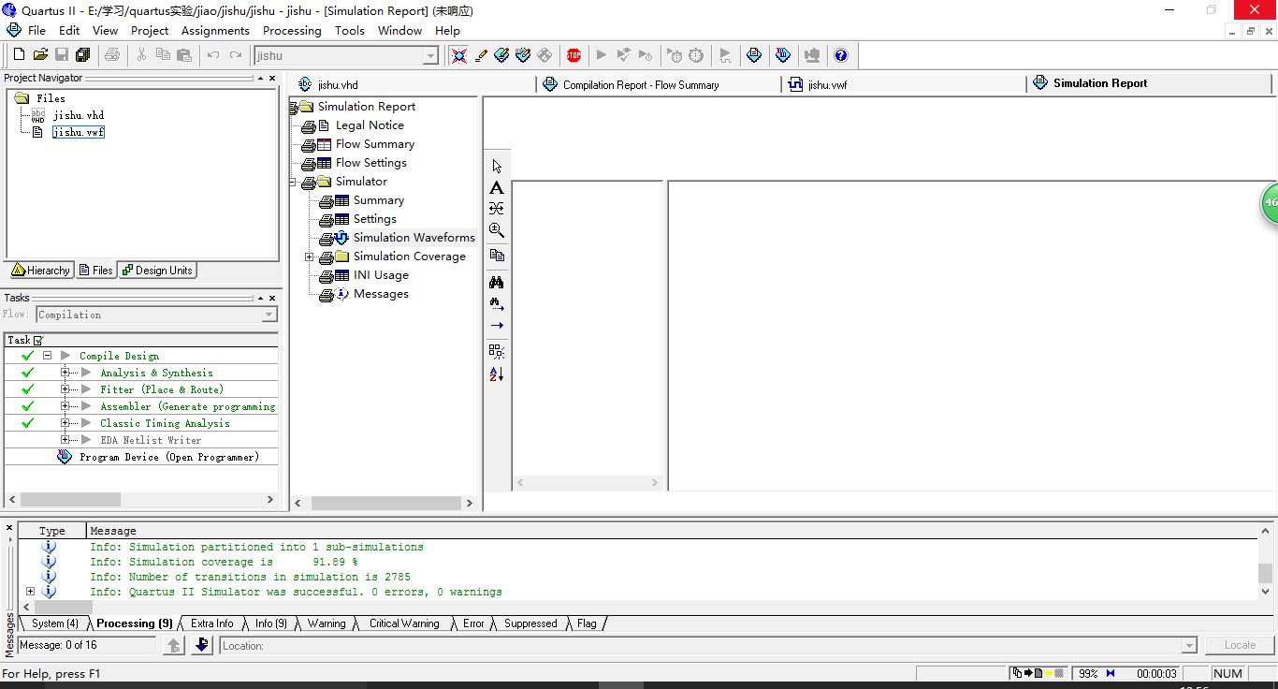This screenshot has height=689, width=1278.
Task: Expand the Analysis & Synthesis task
Action: click(x=65, y=373)
